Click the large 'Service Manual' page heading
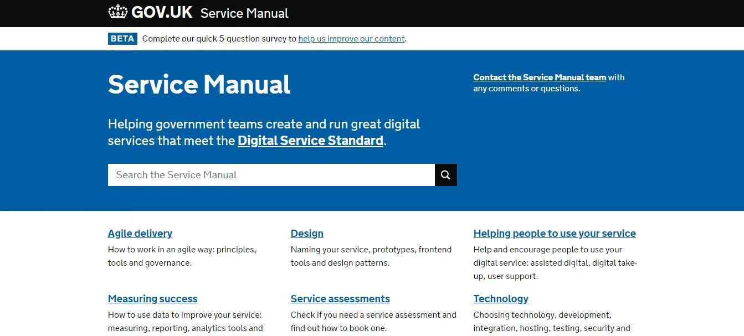Screen dimensions: 744x336 tap(199, 85)
